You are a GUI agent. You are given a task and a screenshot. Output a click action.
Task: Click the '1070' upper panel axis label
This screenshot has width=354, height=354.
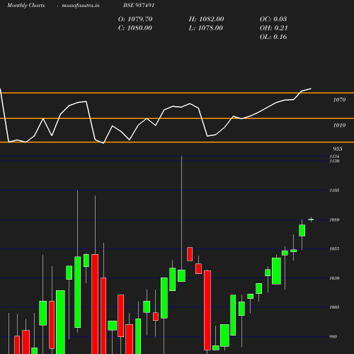pos(339,100)
